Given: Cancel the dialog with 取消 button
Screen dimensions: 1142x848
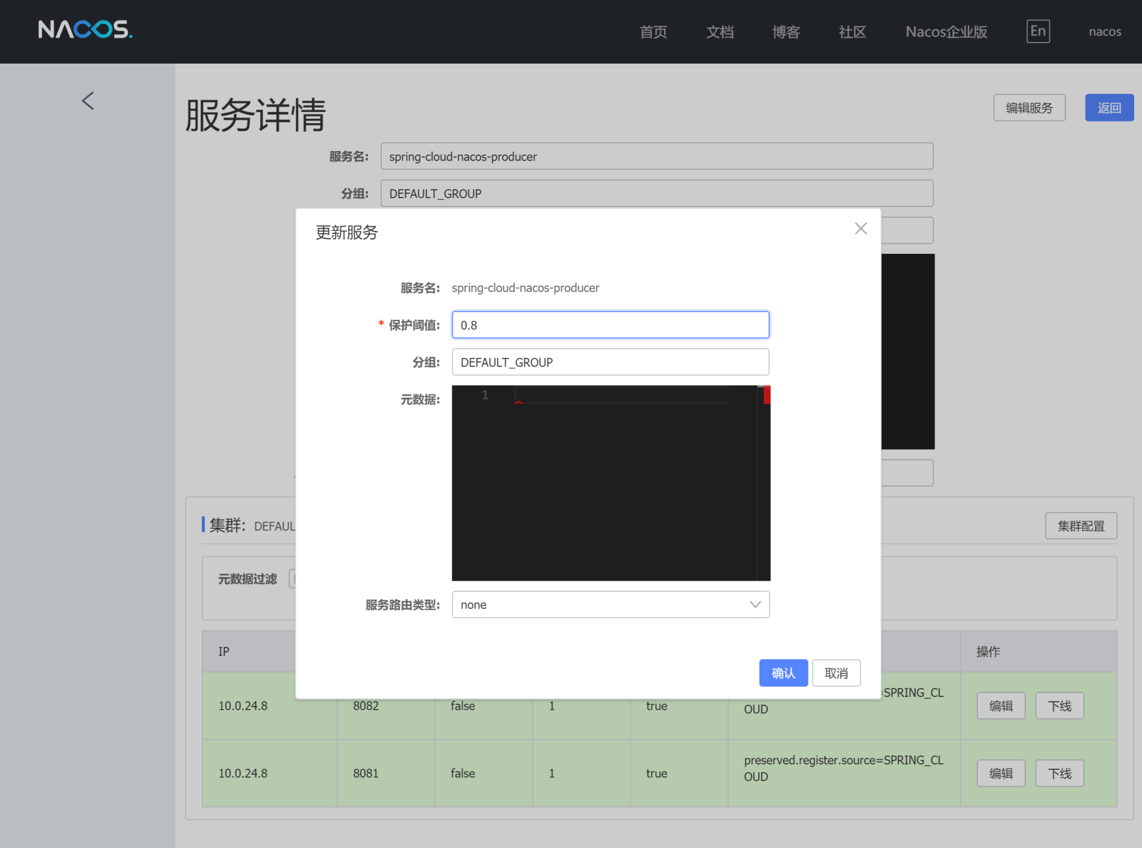Looking at the screenshot, I should 836,673.
